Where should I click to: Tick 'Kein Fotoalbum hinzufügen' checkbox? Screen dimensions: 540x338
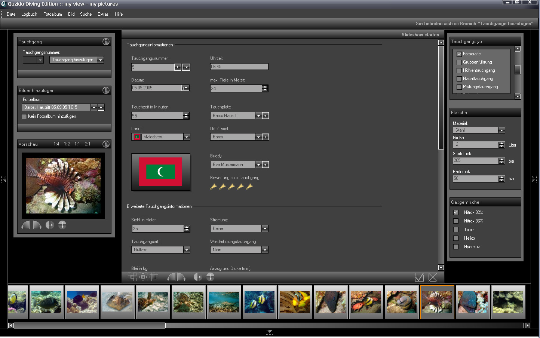click(24, 116)
